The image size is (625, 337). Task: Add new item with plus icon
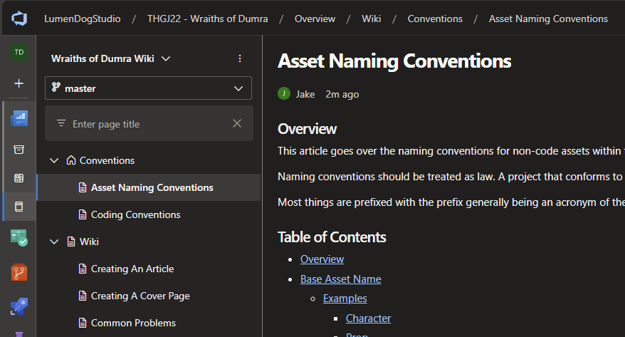click(19, 83)
